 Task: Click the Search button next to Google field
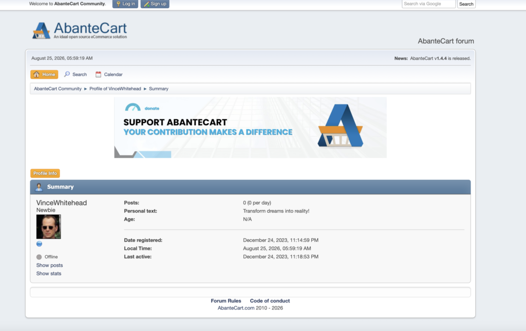click(466, 4)
